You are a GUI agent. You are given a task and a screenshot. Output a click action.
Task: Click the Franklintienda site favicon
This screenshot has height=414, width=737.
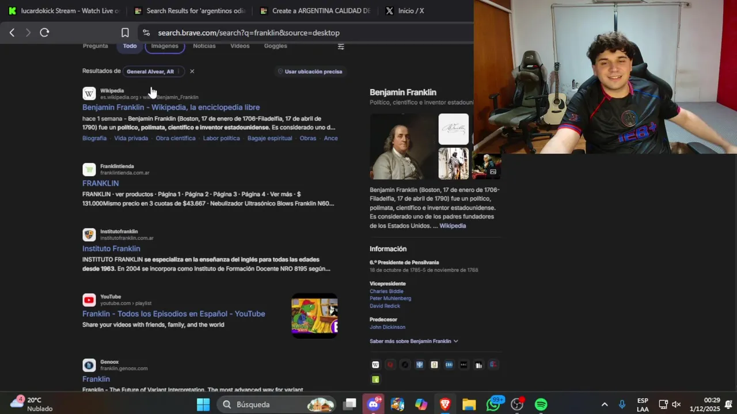(x=89, y=170)
